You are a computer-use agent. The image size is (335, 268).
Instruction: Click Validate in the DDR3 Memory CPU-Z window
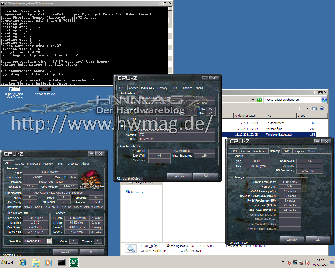292,240
